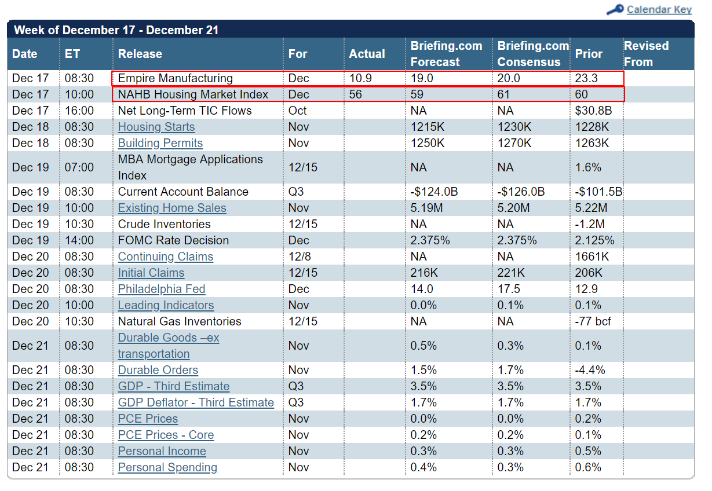Open the Existing Home Sales link
This screenshot has width=712, height=491.
point(172,208)
